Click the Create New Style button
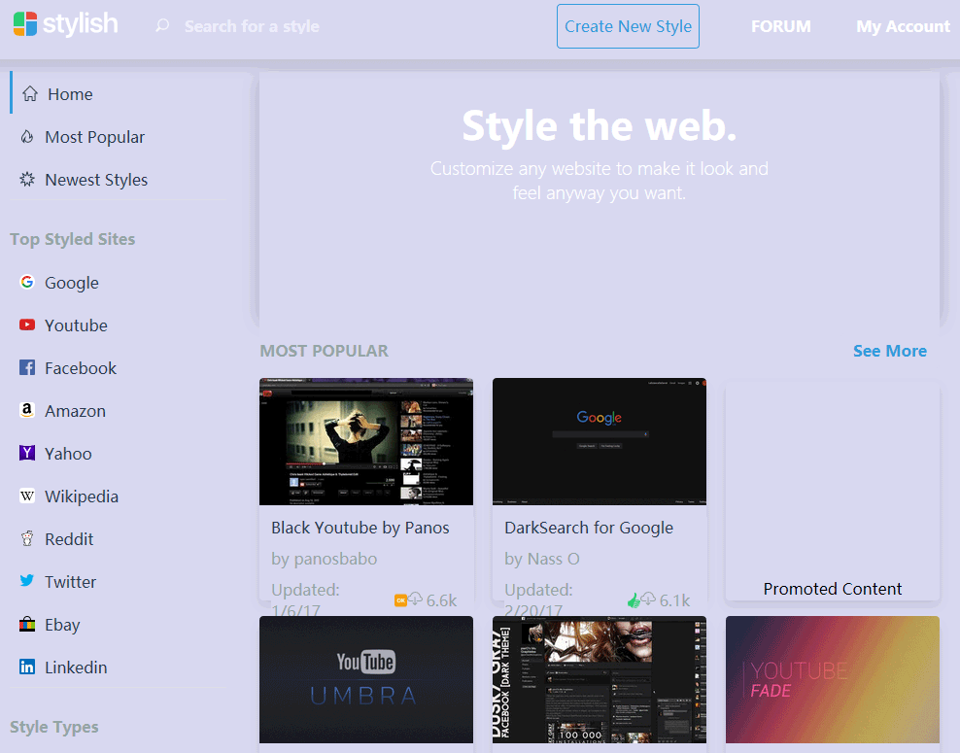The height and width of the screenshot is (753, 960). click(628, 26)
